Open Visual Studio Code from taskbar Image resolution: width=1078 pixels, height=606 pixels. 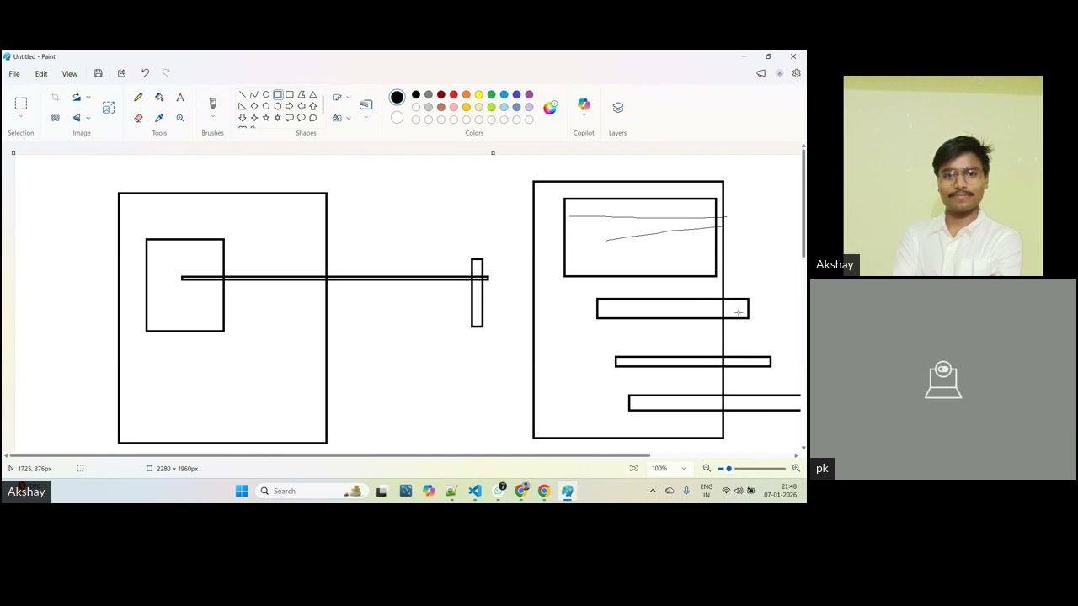475,492
